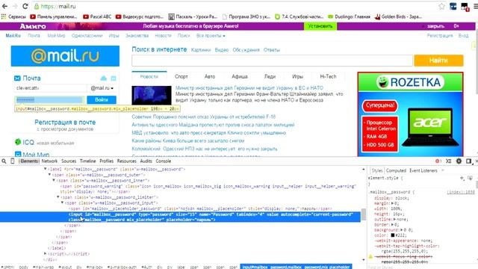Click the #222 color swatch
This screenshot has width=478, height=269.
[393, 235]
